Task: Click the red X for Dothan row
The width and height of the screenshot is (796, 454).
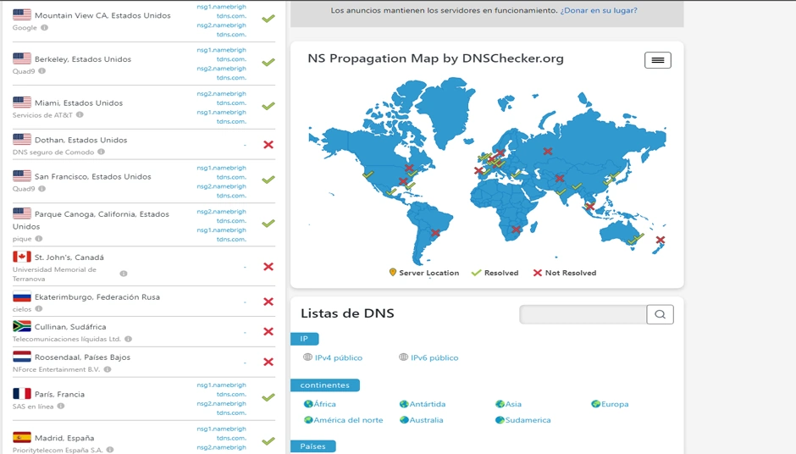Action: click(268, 145)
